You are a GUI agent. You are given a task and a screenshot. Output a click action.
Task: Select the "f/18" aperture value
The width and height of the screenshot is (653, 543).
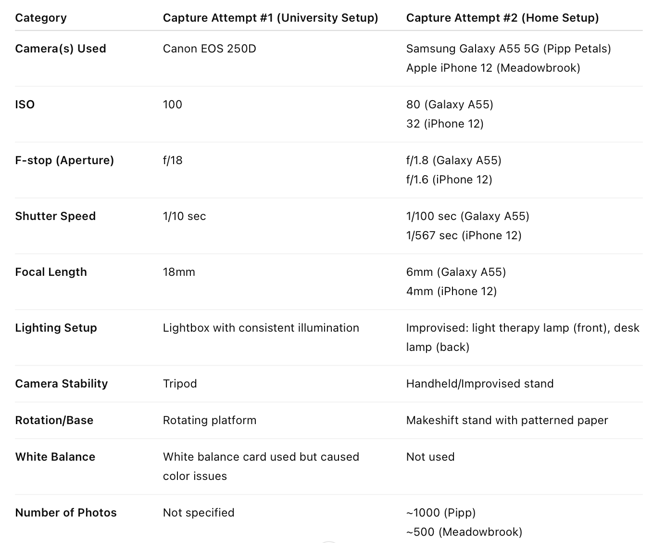pyautogui.click(x=173, y=160)
